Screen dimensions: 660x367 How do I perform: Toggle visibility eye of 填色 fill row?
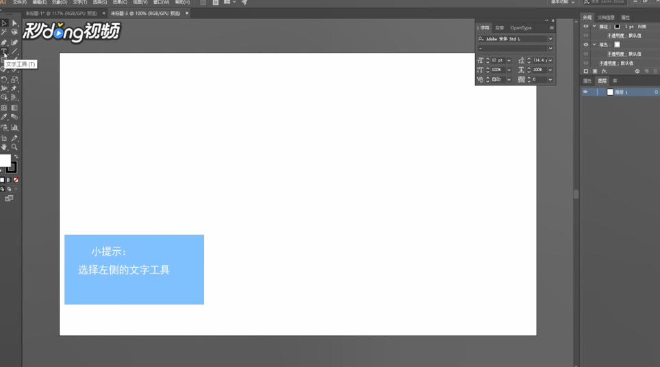coord(586,44)
